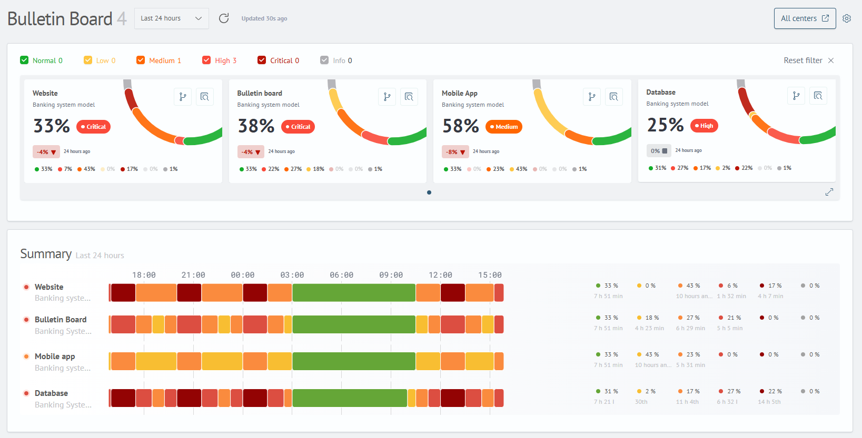Toggle the Normal filter checkbox
This screenshot has width=862, height=438.
pos(24,60)
